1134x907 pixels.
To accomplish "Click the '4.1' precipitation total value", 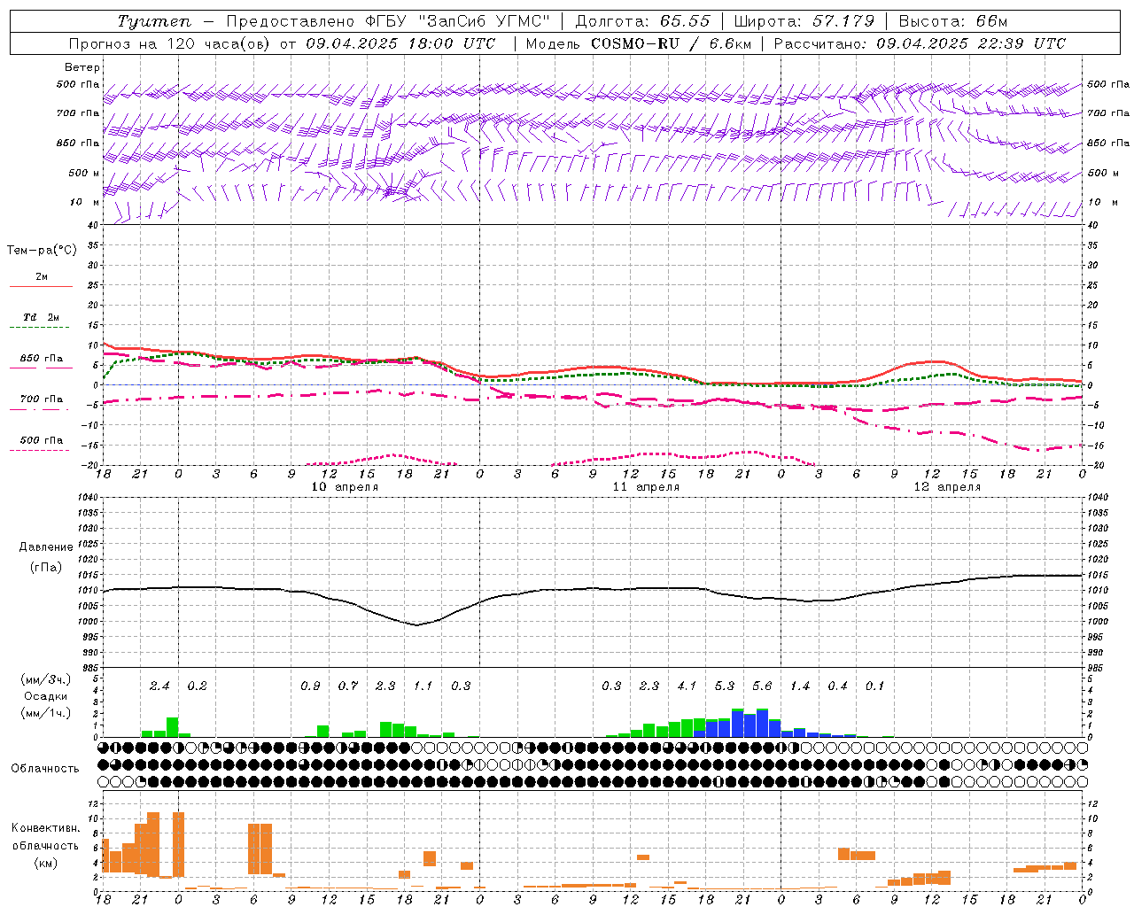I will 687,686.
